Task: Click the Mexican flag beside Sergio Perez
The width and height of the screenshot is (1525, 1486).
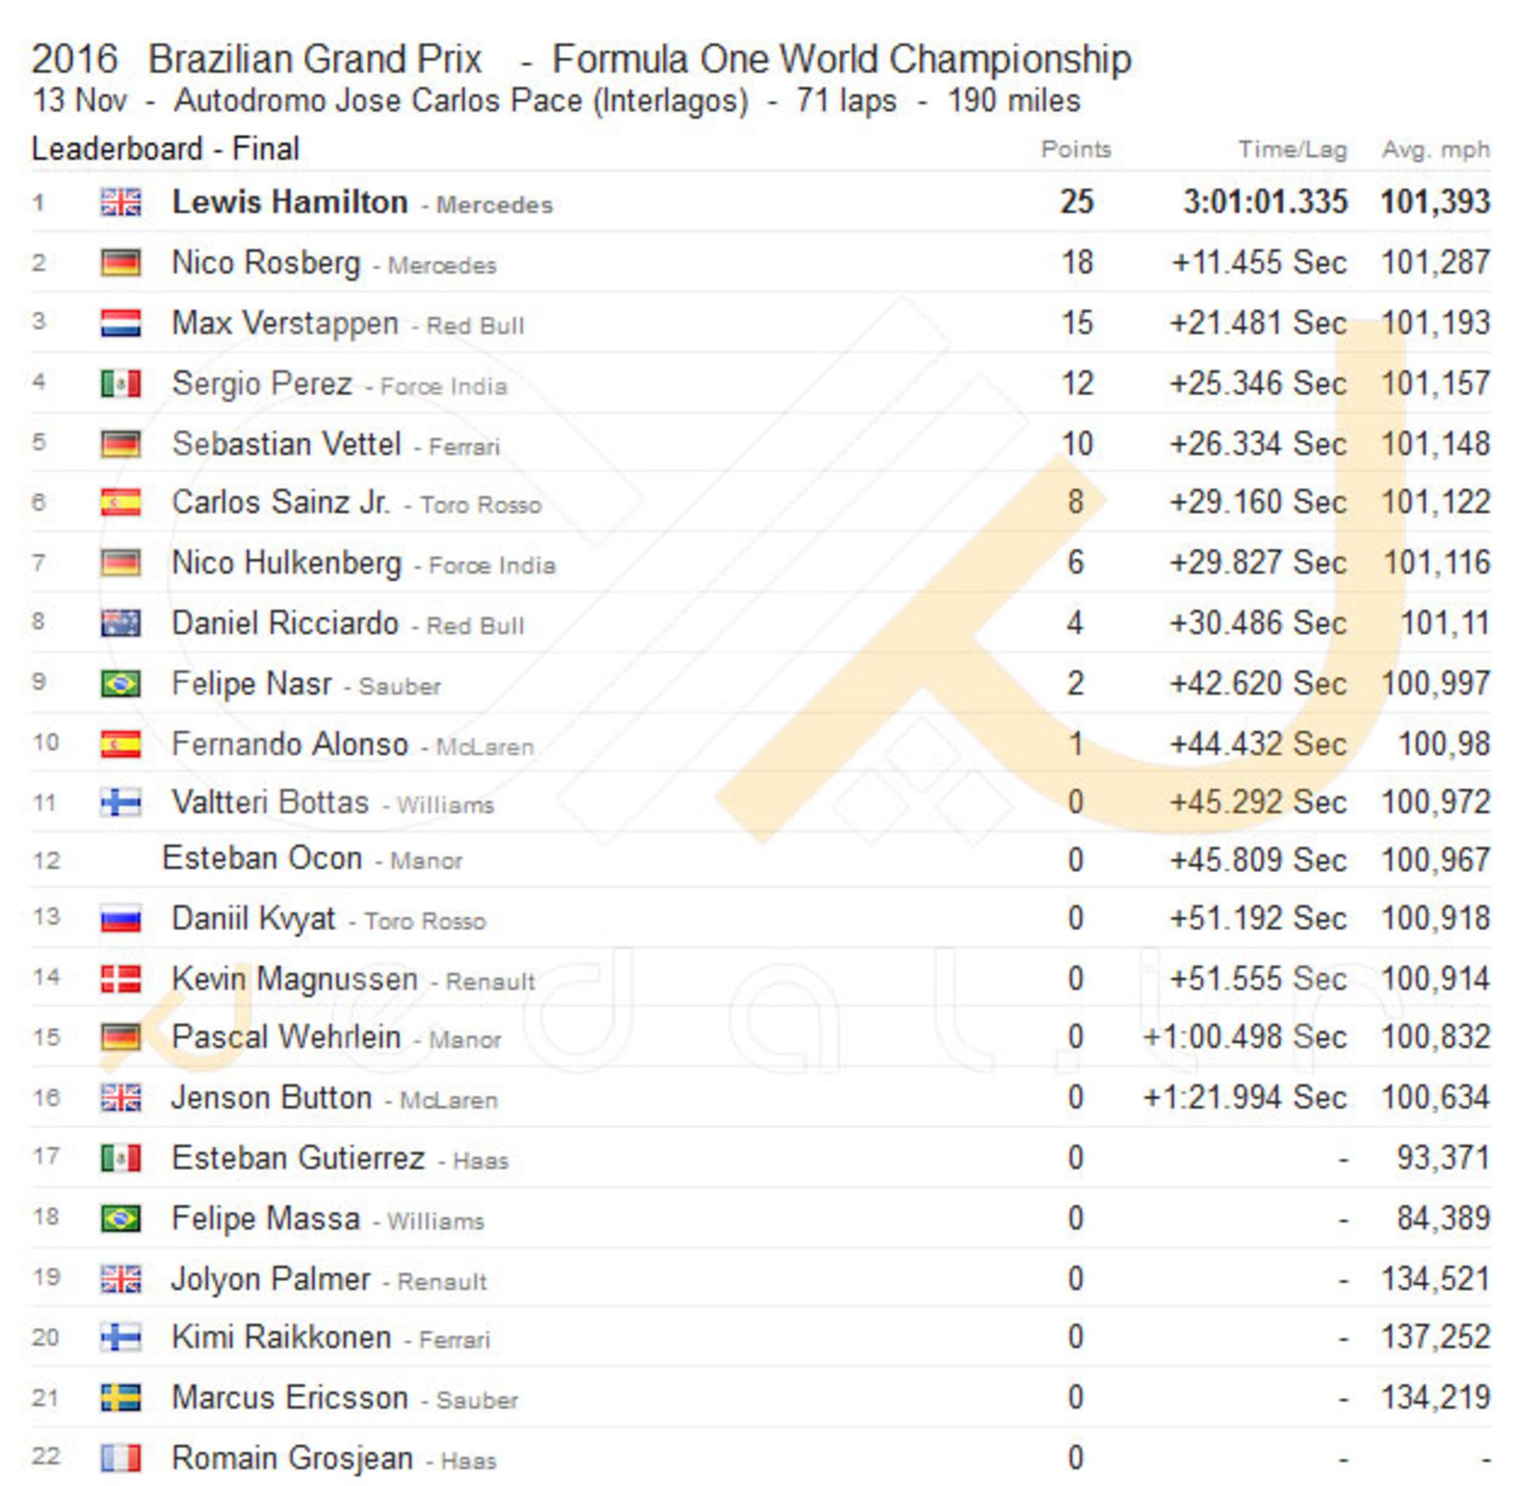Action: (x=121, y=384)
